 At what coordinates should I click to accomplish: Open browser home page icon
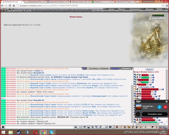point(14,6)
